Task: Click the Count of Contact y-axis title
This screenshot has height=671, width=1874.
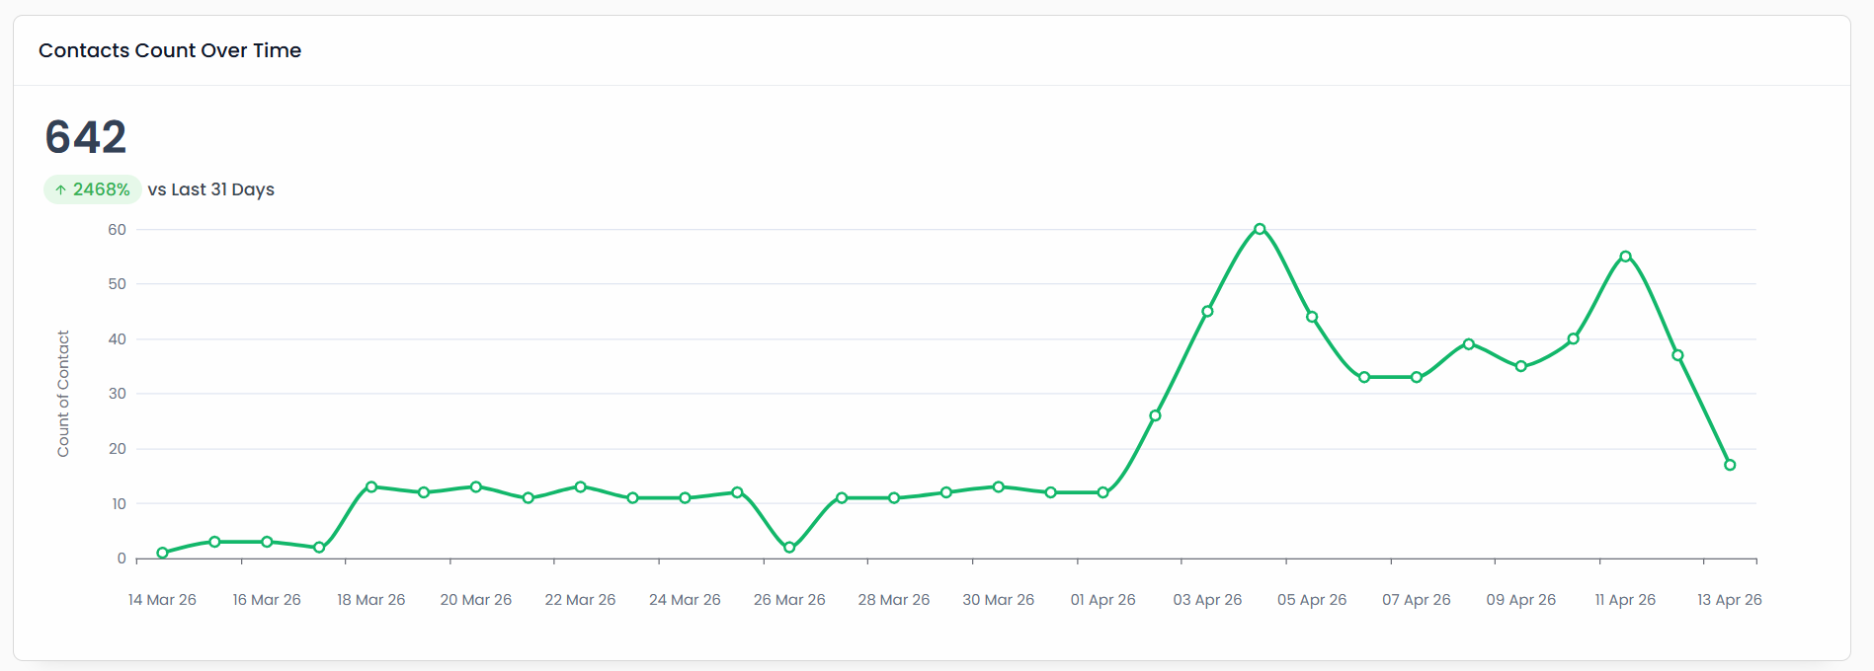Action: pyautogui.click(x=63, y=394)
